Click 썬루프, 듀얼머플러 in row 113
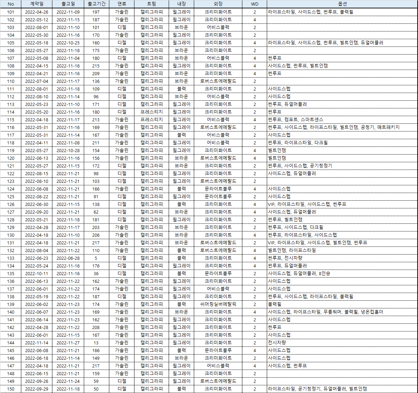Screen dimensions: 418x393 [x=287, y=104]
